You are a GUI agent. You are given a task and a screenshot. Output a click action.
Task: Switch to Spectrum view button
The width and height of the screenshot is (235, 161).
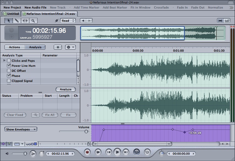(227, 20)
